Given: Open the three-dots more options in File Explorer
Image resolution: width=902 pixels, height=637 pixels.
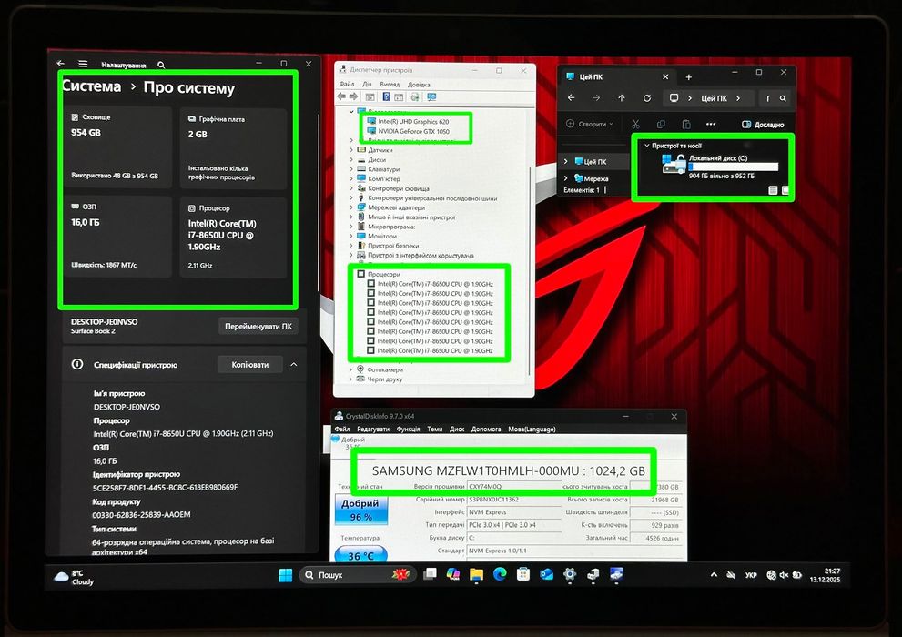Looking at the screenshot, I should (x=711, y=124).
